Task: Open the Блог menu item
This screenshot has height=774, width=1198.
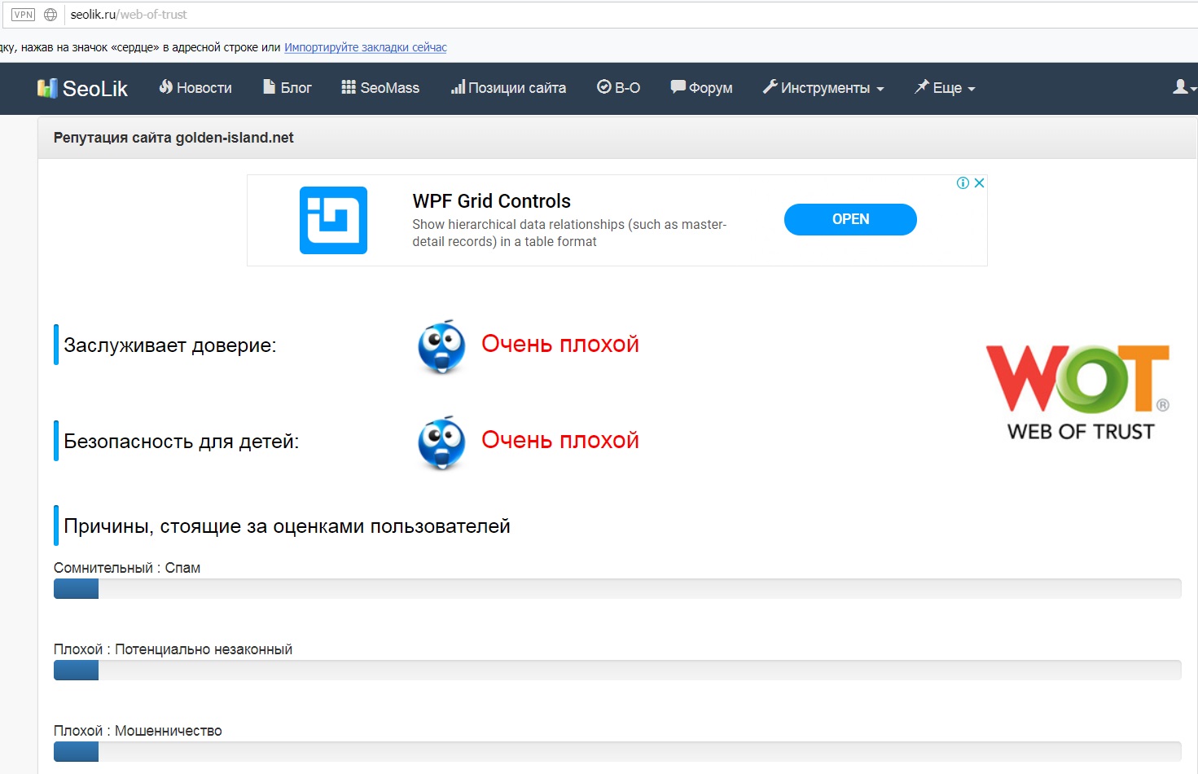Action: point(287,88)
